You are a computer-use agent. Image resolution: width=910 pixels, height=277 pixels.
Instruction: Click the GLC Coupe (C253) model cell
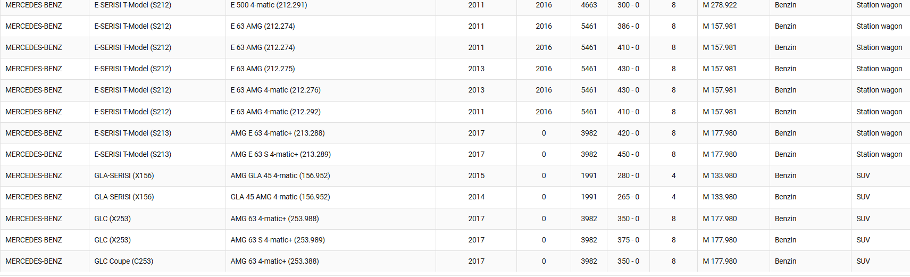[x=123, y=261]
